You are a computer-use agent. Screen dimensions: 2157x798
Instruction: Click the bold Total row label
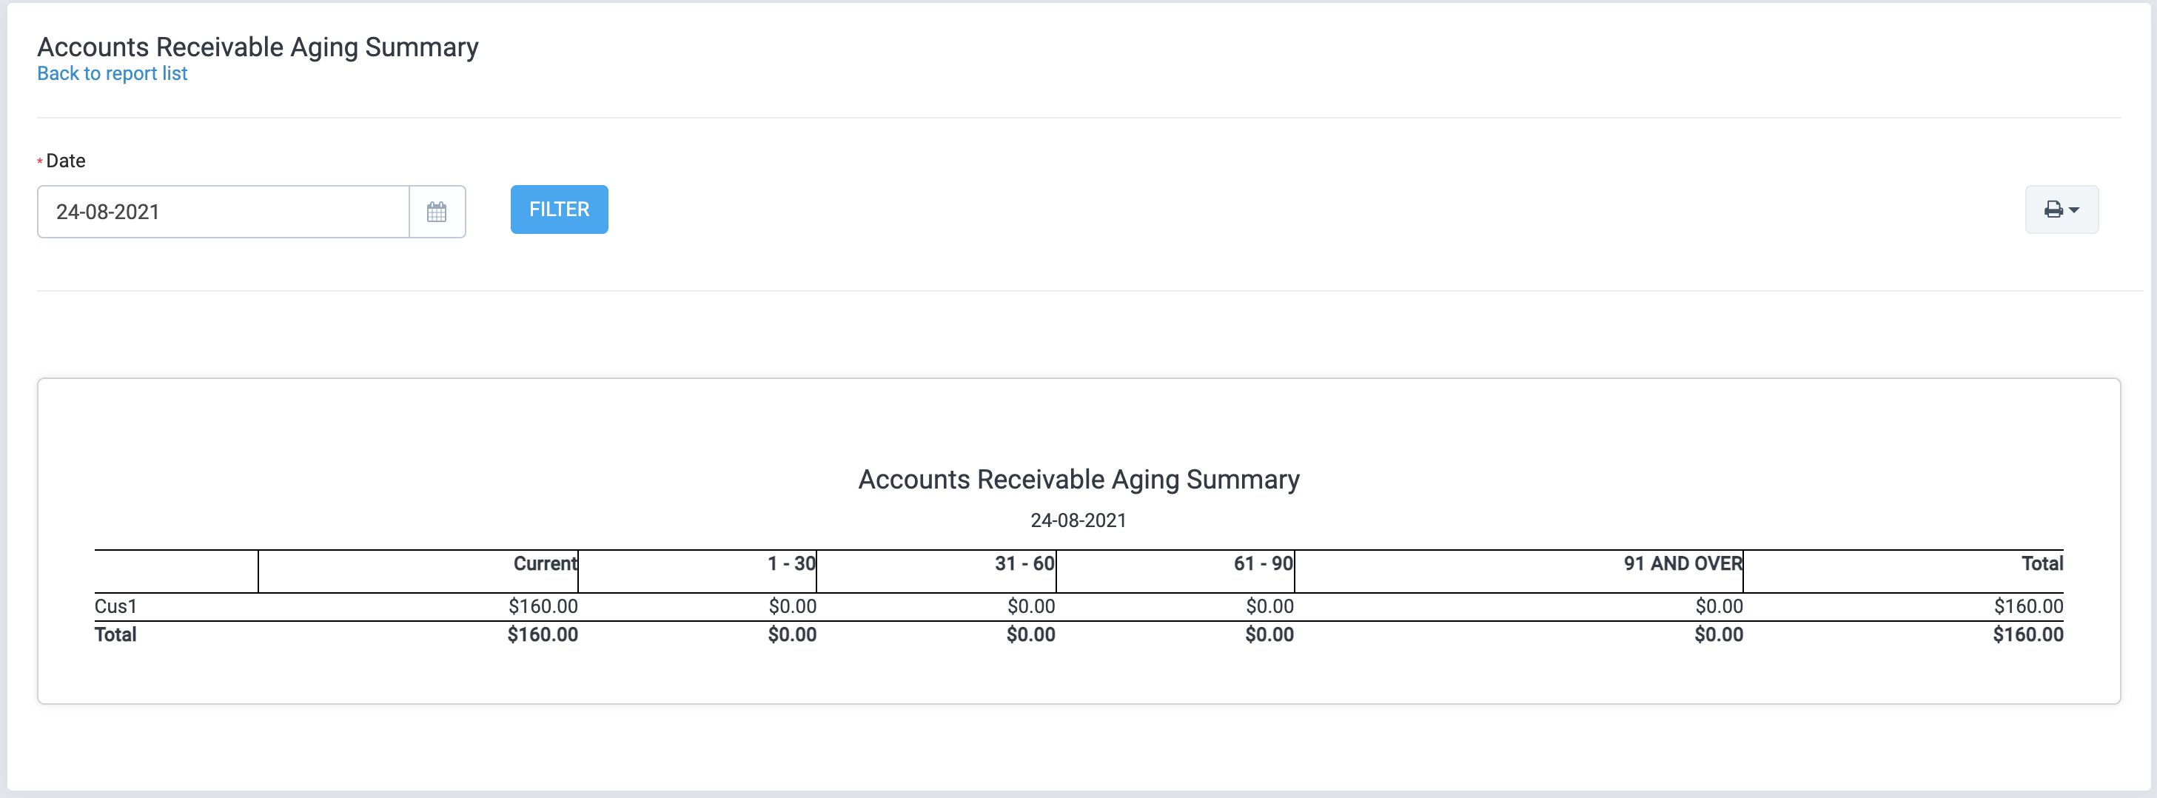coord(115,634)
